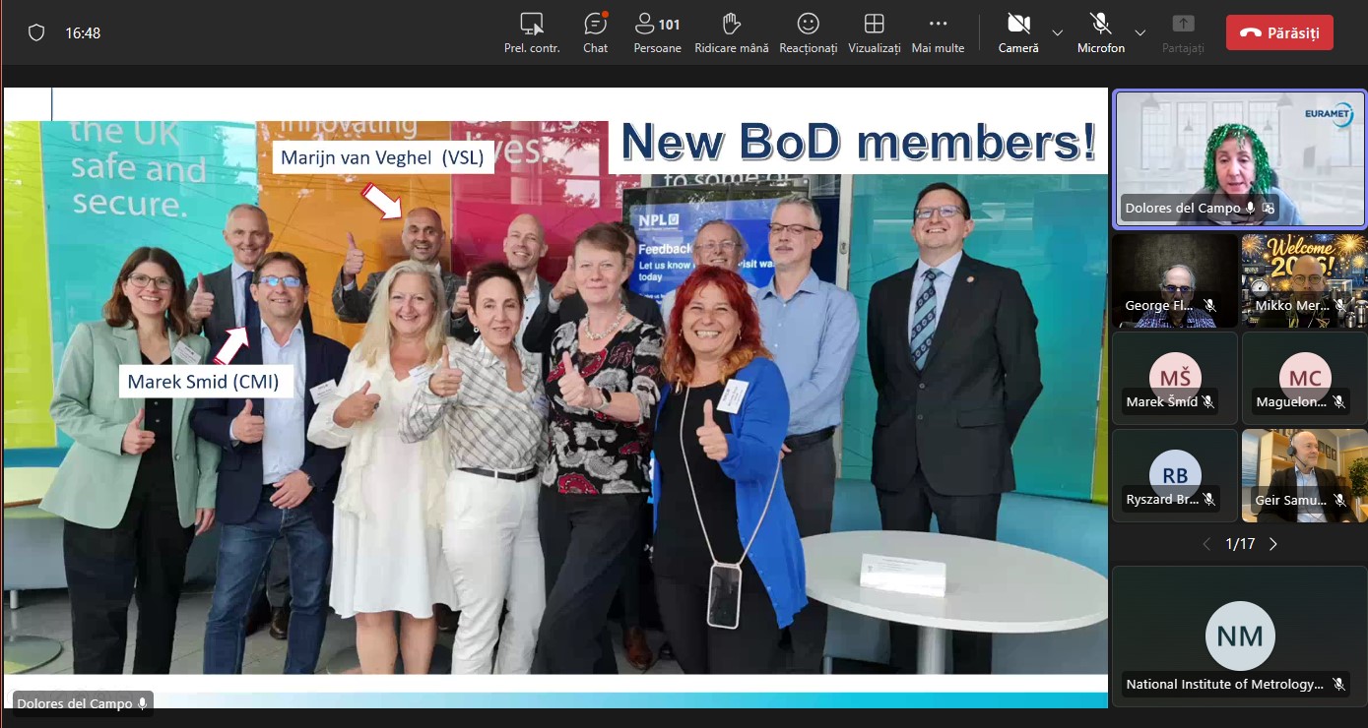Click the Partajați share screen icon
The width and height of the screenshot is (1368, 728).
[x=1183, y=32]
